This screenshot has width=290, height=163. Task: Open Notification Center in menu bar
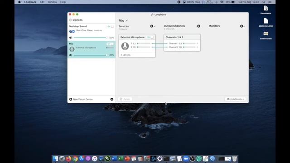coord(270,2)
